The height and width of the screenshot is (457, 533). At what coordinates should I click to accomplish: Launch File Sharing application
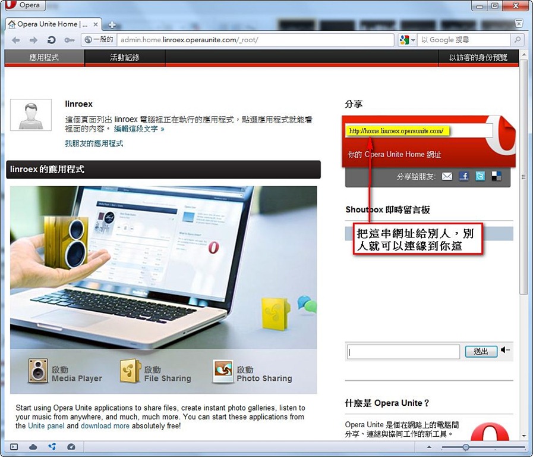click(x=155, y=371)
